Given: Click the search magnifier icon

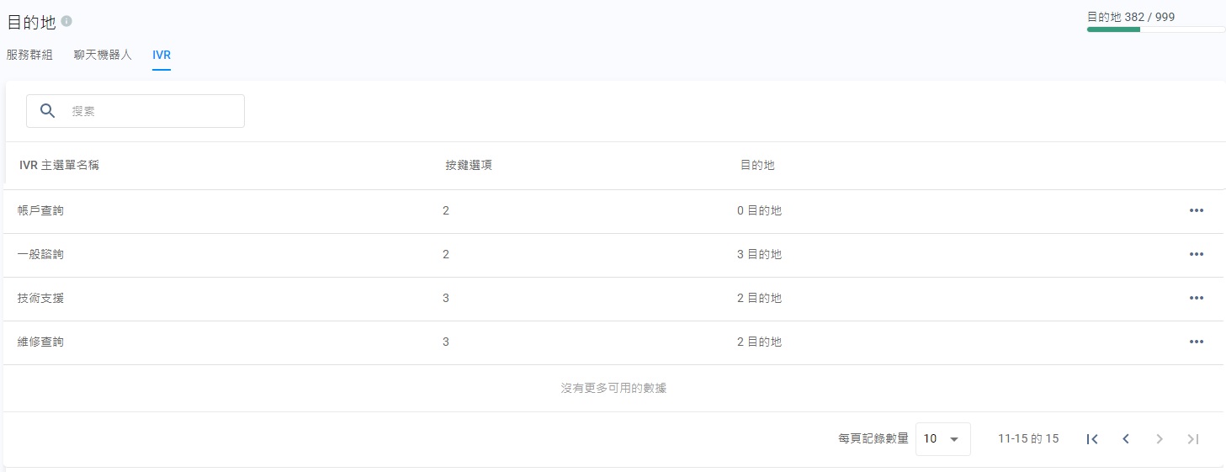Looking at the screenshot, I should [x=48, y=111].
